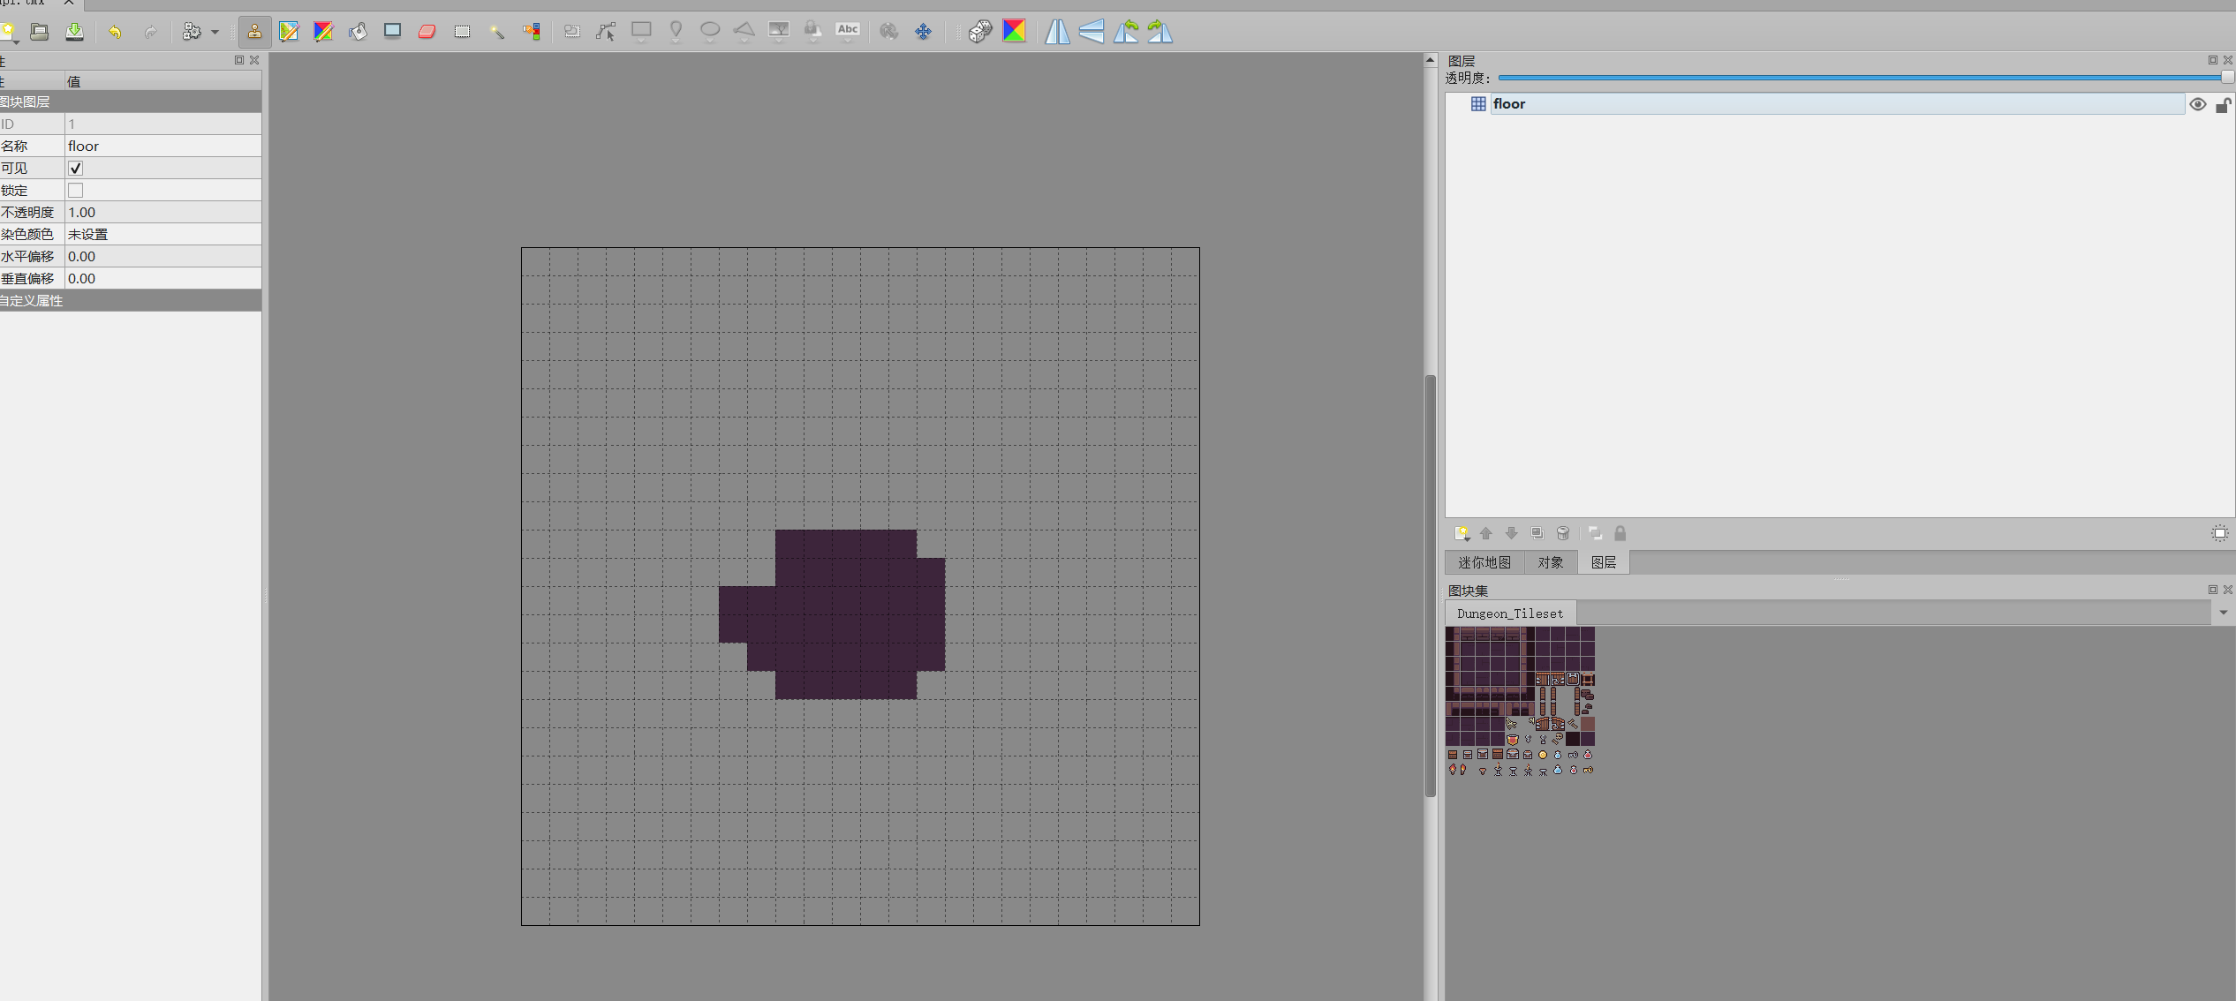The height and width of the screenshot is (1001, 2236).
Task: Toggle the 可见 visibility checkbox
Action: click(76, 168)
